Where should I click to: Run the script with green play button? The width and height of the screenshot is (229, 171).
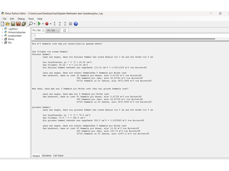tap(39, 24)
